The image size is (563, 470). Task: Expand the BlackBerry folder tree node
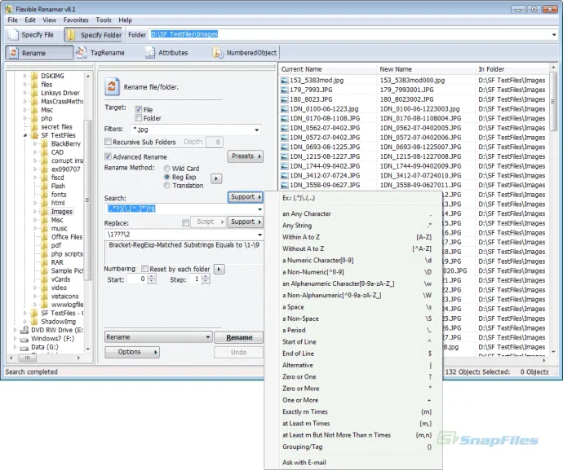click(x=35, y=143)
